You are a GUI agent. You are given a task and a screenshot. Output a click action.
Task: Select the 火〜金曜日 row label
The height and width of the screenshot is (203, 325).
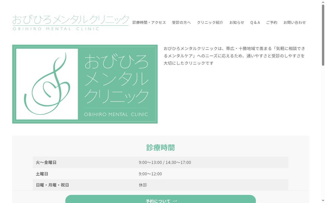point(46,162)
